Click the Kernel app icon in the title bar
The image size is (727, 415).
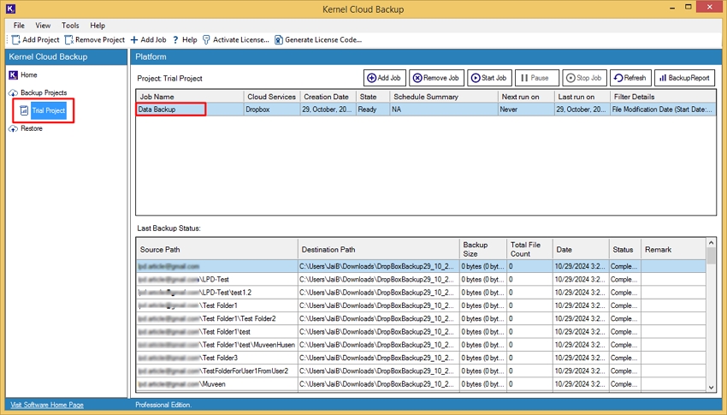[10, 9]
